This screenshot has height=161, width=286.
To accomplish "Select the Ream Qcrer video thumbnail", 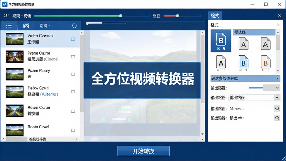I will [15, 111].
